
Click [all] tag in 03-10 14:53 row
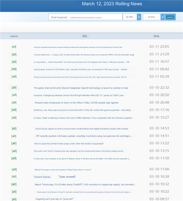point(14,128)
